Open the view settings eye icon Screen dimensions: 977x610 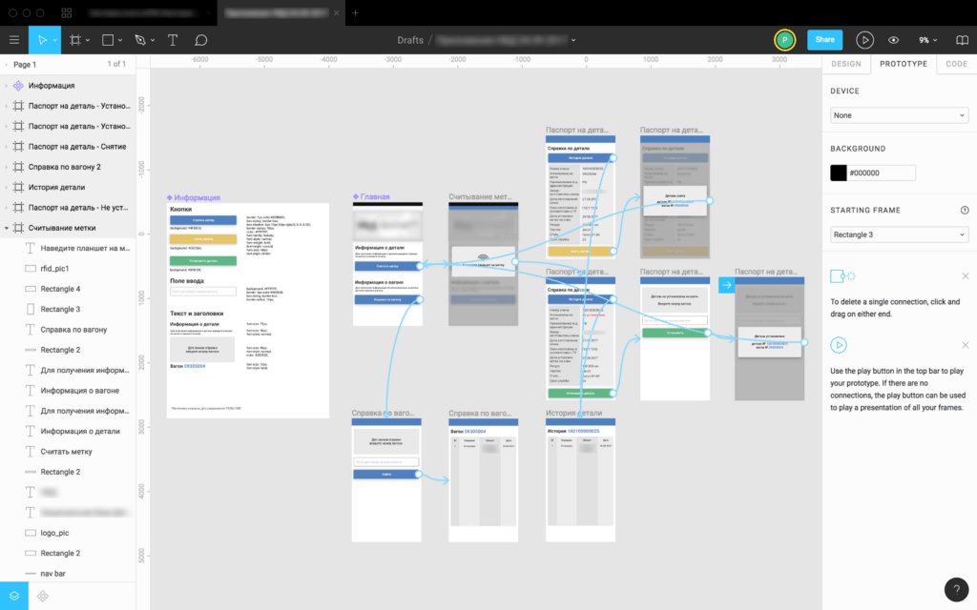point(893,40)
